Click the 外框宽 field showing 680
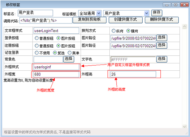 pyautogui.click(x=56, y=74)
